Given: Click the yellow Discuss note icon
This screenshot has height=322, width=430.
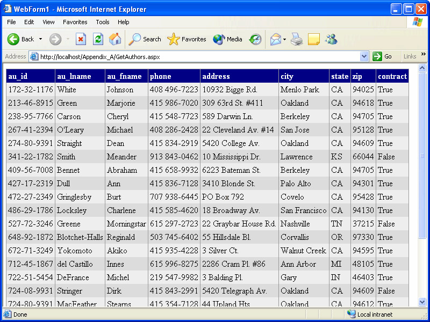Looking at the screenshot, I should (314, 39).
